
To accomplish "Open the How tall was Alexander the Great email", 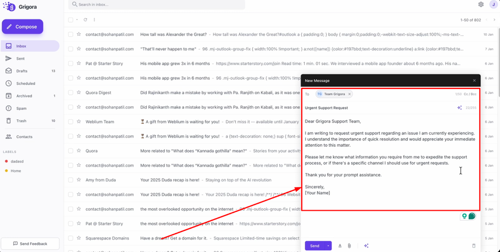I will click(282, 34).
